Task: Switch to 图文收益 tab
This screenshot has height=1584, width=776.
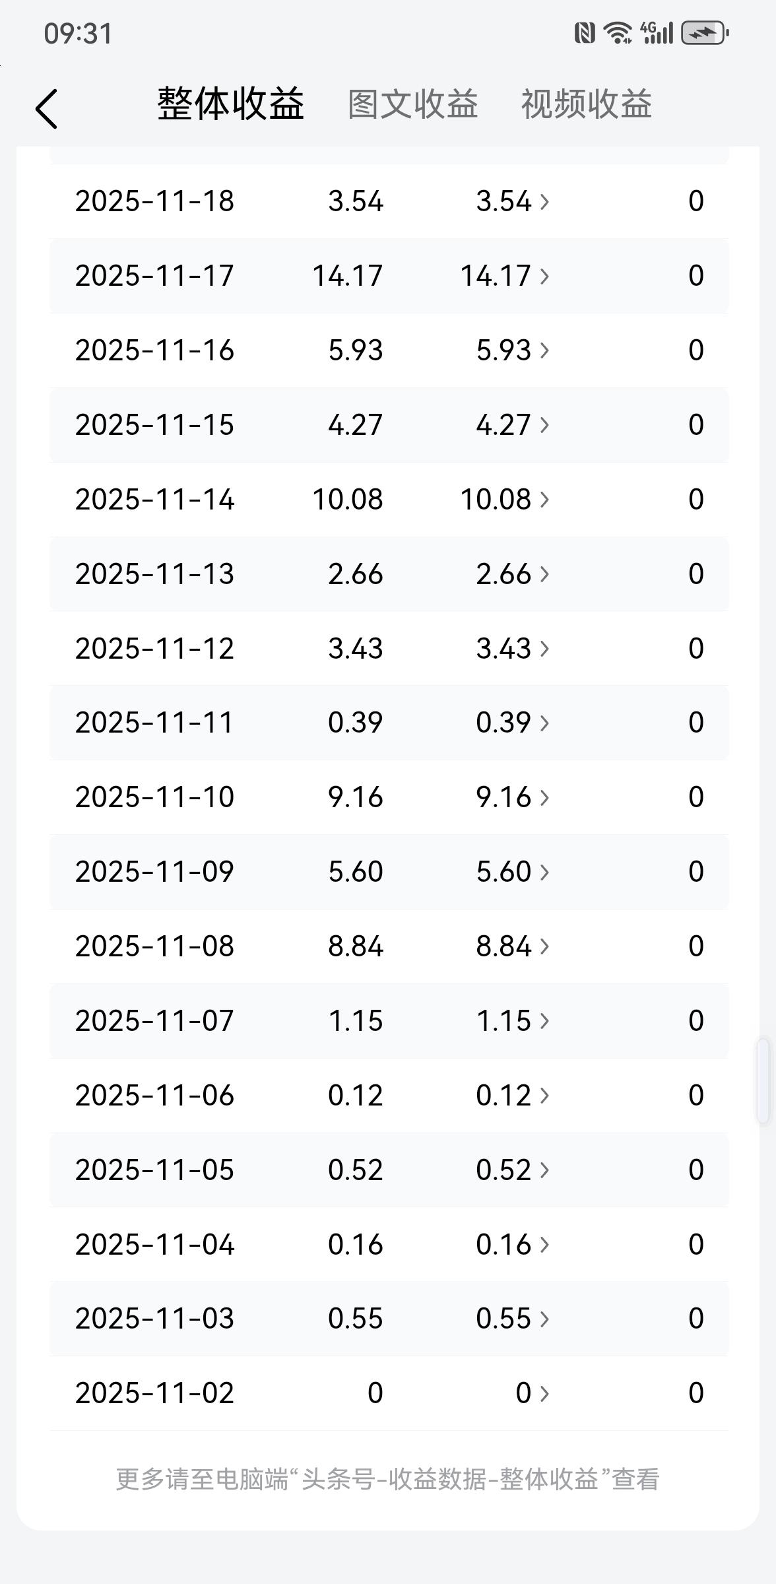Action: coord(413,104)
